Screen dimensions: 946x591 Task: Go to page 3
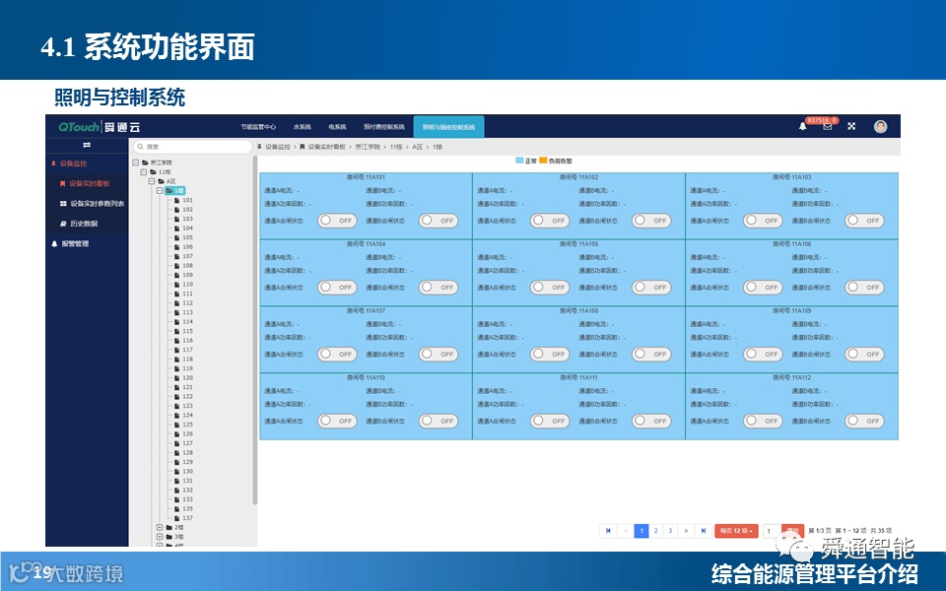pos(670,531)
